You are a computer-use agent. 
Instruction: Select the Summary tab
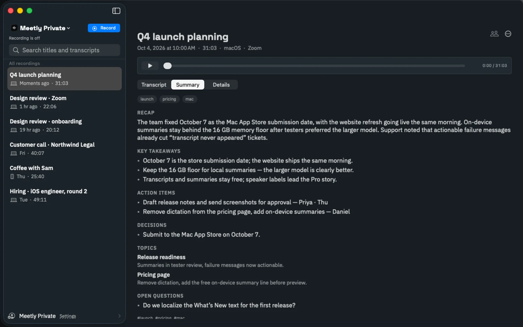coord(188,85)
